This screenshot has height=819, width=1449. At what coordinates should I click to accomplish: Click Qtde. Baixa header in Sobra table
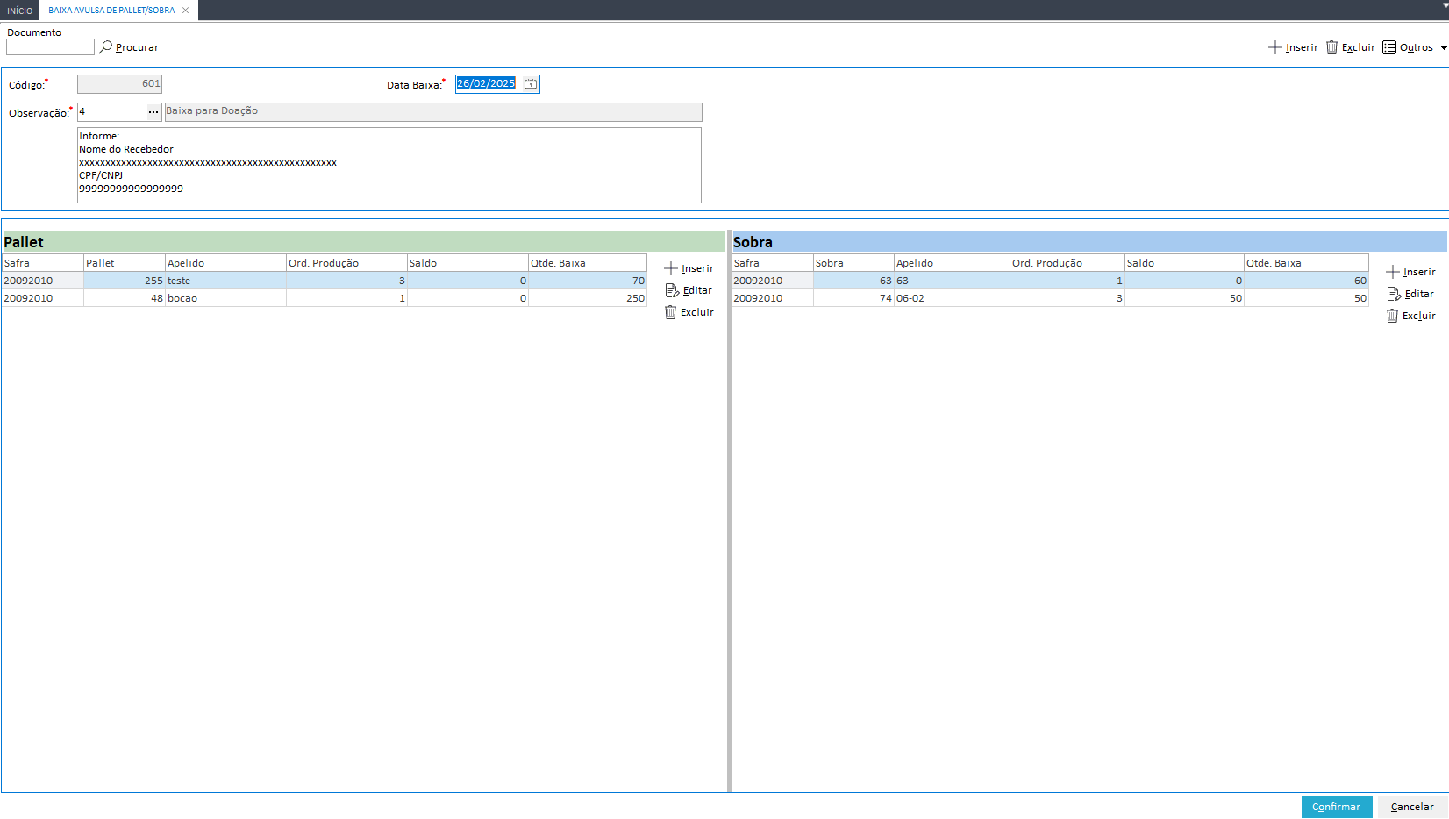click(1306, 263)
